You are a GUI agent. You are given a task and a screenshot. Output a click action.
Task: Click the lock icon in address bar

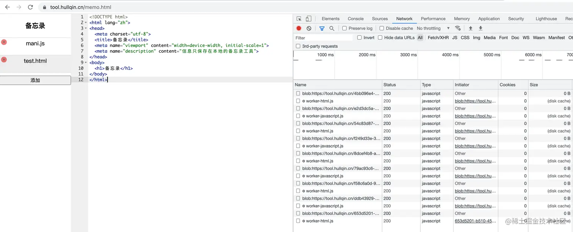[45, 7]
